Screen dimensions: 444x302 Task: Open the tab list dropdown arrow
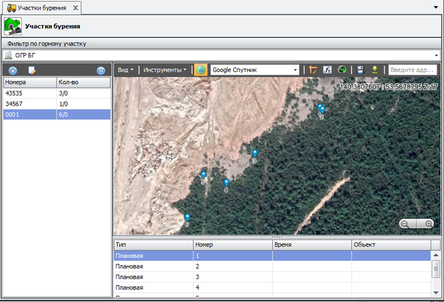pos(437,8)
